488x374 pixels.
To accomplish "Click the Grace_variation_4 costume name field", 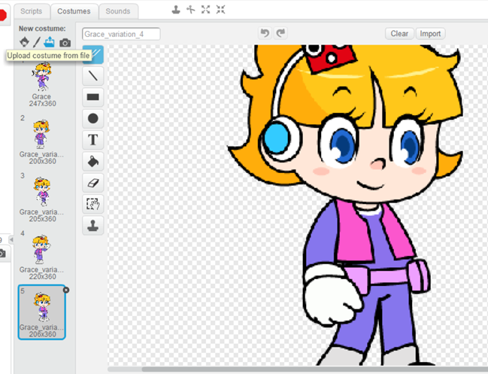I will pyautogui.click(x=121, y=34).
